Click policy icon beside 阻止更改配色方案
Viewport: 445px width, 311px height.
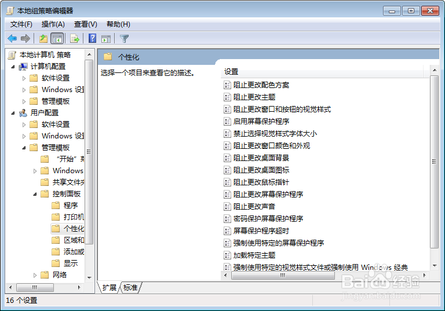227,85
